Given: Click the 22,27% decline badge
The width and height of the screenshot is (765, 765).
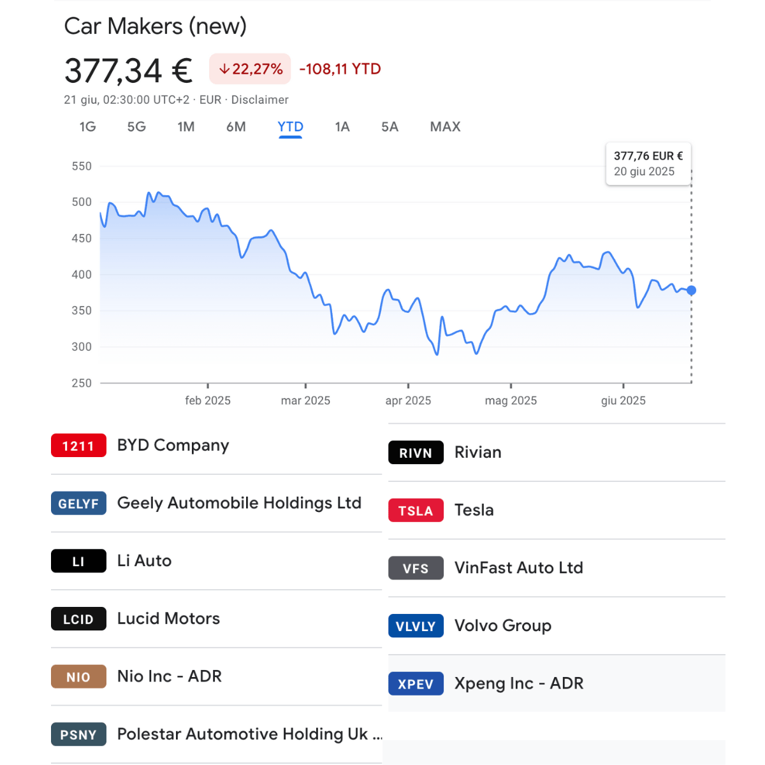Looking at the screenshot, I should (250, 69).
